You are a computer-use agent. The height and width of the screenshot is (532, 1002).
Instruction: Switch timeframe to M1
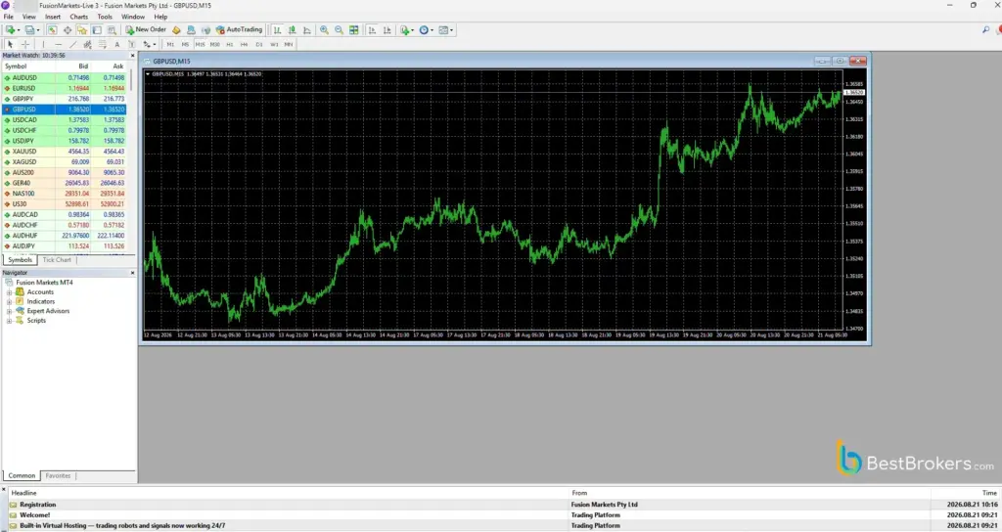pyautogui.click(x=170, y=44)
